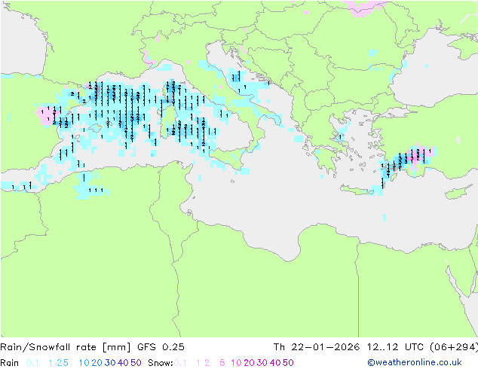This screenshot has height=369, width=478.
Task: Click the "(06+294)" forecast offset text
Action: 454,347
